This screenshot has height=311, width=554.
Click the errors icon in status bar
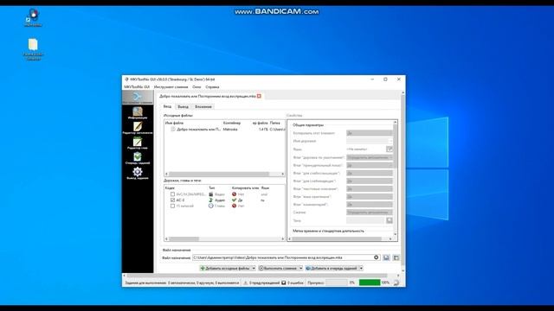pyautogui.click(x=284, y=282)
